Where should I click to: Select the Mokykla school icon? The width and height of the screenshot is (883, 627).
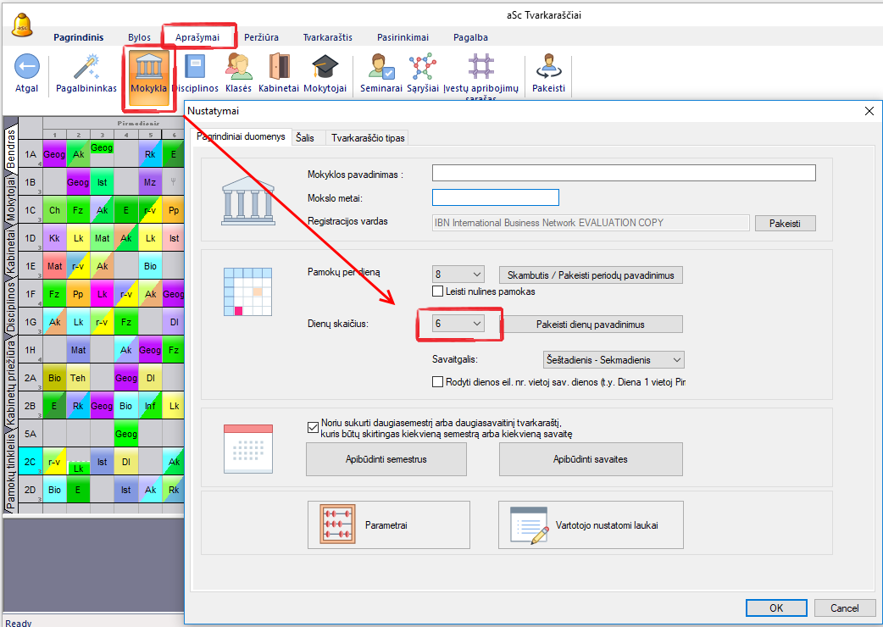pos(149,67)
